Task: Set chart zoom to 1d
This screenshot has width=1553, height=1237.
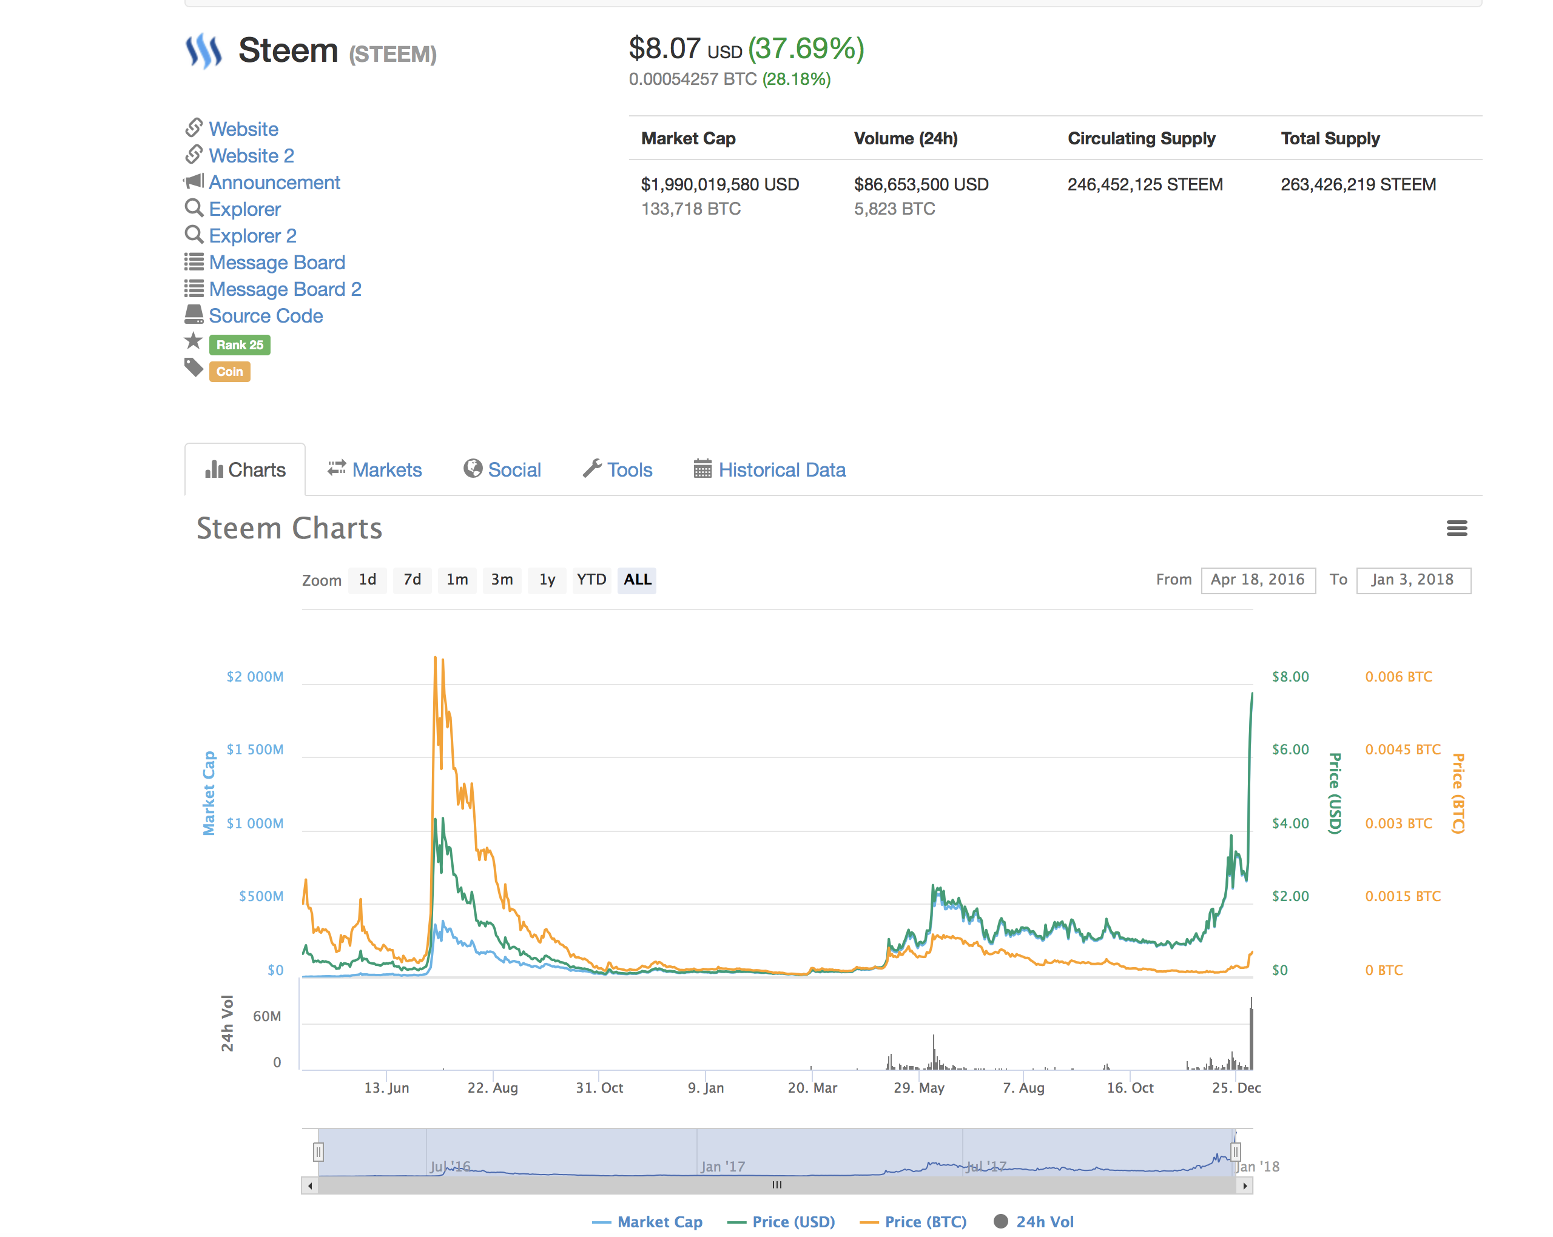Action: click(x=368, y=580)
